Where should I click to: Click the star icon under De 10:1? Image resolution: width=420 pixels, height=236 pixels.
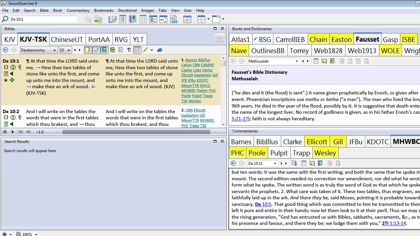tap(6, 80)
